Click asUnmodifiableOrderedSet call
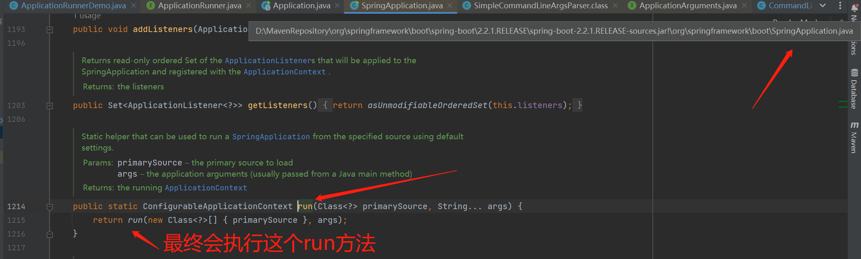Viewport: 861px width, 259px height. click(x=427, y=105)
